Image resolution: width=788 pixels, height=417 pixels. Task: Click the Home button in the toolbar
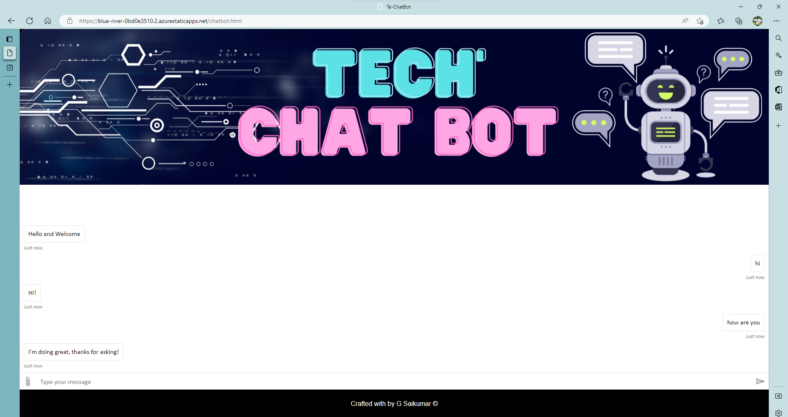48,21
